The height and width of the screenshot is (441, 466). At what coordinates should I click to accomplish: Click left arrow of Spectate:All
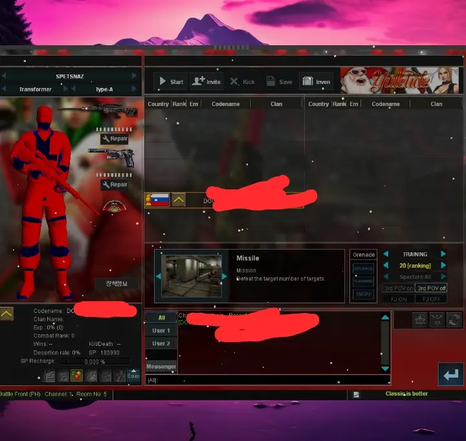[x=386, y=277]
